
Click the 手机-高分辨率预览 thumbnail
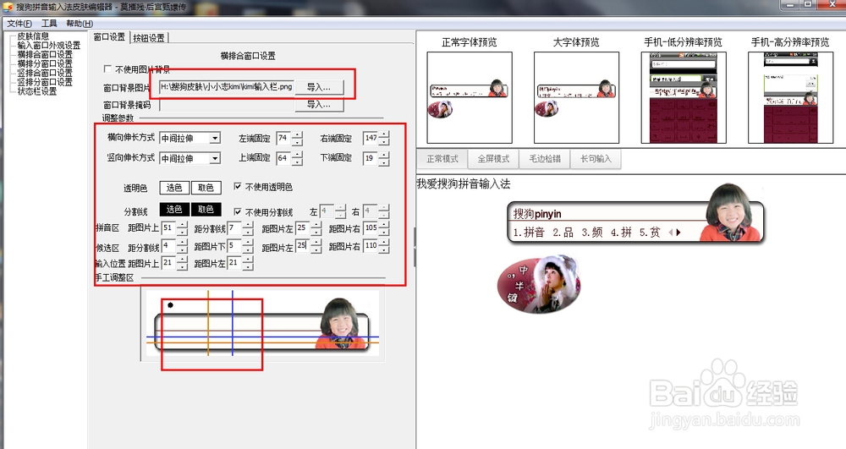point(790,97)
